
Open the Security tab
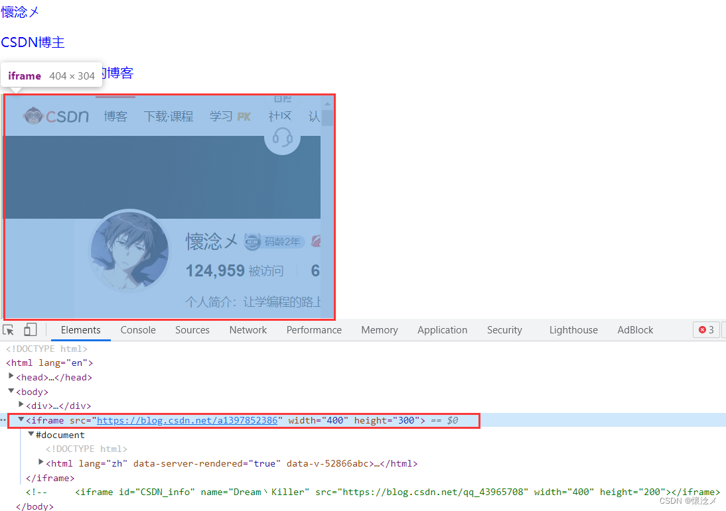coord(504,329)
